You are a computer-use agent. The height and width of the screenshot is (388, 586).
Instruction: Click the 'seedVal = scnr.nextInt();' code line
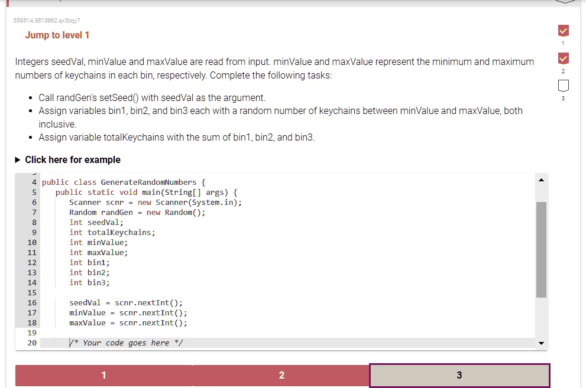tap(126, 302)
